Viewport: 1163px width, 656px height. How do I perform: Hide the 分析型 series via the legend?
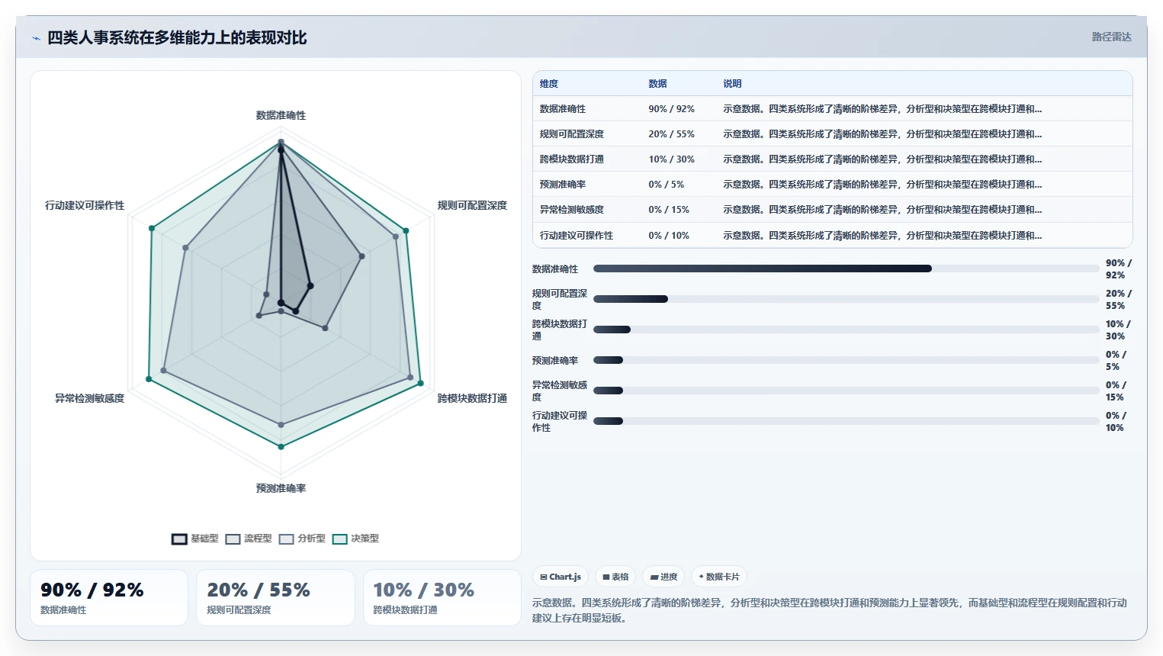point(302,539)
